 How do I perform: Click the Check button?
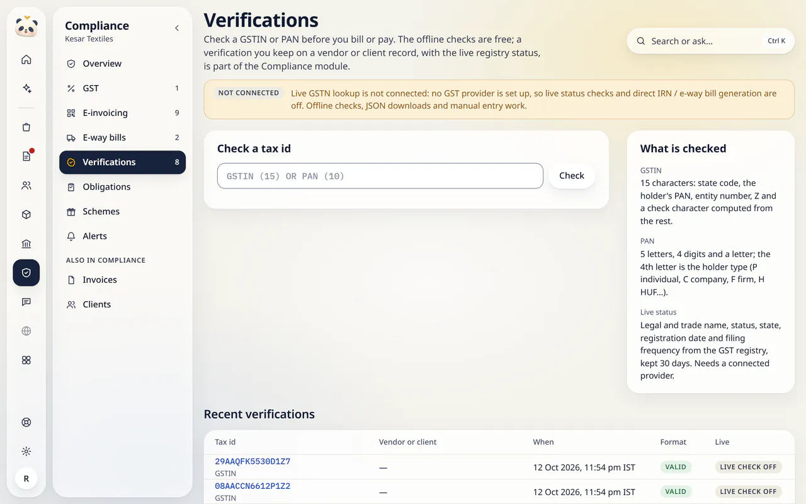(x=572, y=176)
